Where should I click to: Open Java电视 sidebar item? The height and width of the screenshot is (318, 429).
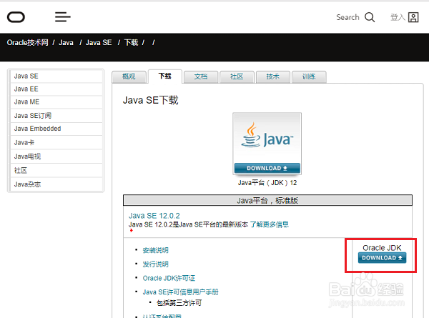(x=56, y=156)
